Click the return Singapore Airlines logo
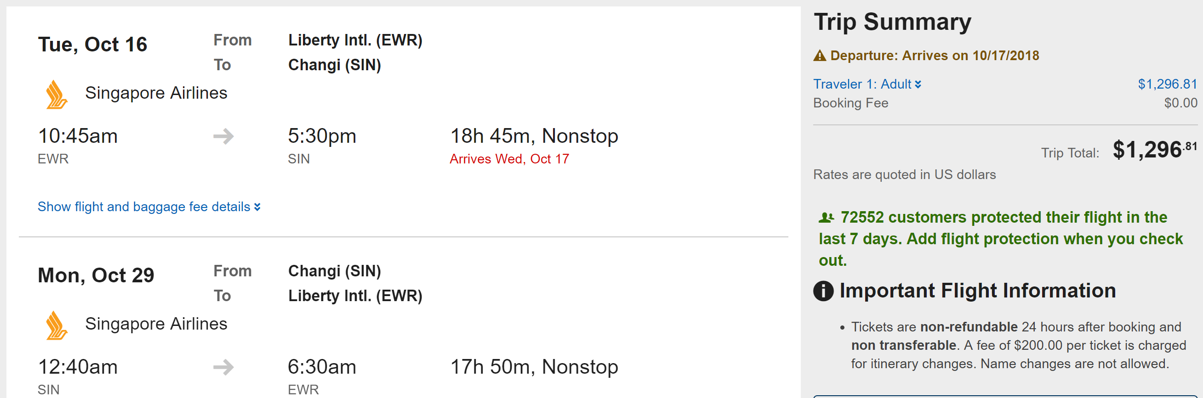 [57, 325]
